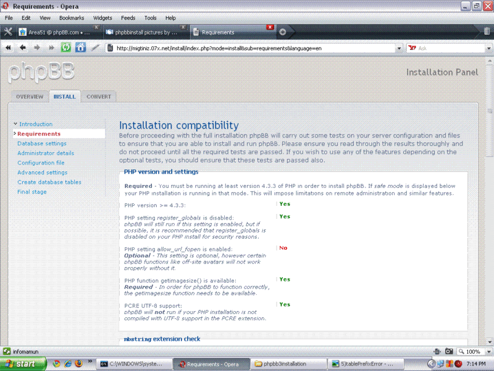494x371 pixels.
Task: Open the Bookmarks menu
Action: pos(72,18)
